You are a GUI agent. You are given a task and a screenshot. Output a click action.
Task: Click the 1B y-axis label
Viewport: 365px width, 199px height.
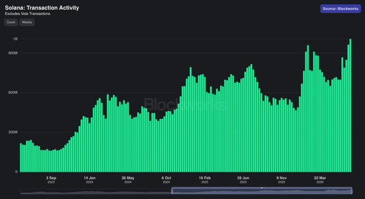tap(16, 39)
